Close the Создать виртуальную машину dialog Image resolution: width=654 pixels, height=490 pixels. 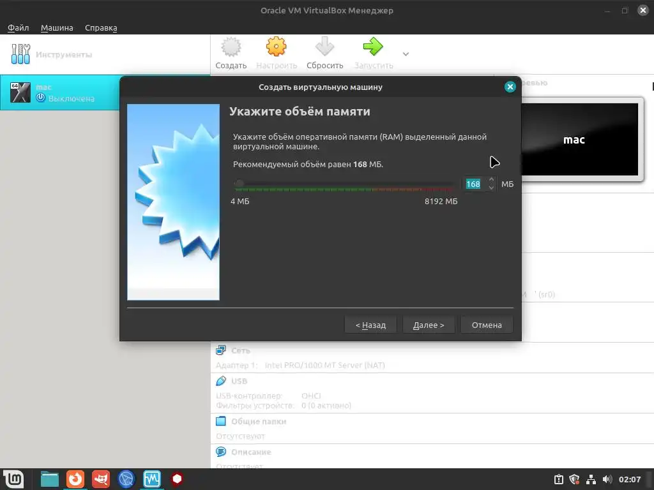point(510,87)
